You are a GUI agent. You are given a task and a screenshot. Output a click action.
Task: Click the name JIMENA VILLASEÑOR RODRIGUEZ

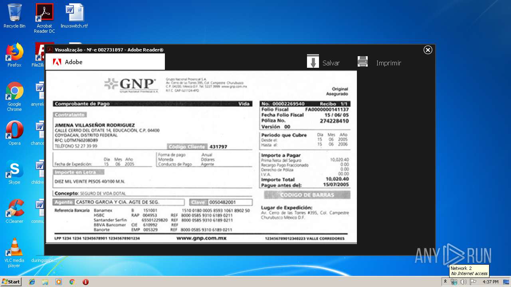95,125
